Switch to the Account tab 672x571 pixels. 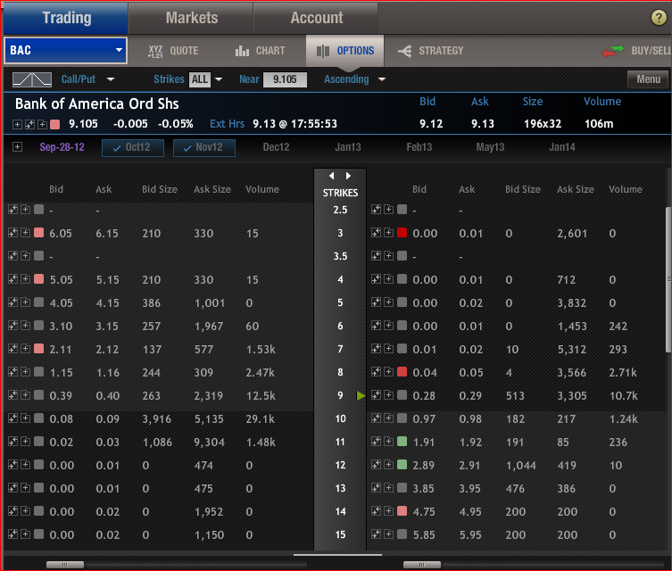(x=316, y=18)
